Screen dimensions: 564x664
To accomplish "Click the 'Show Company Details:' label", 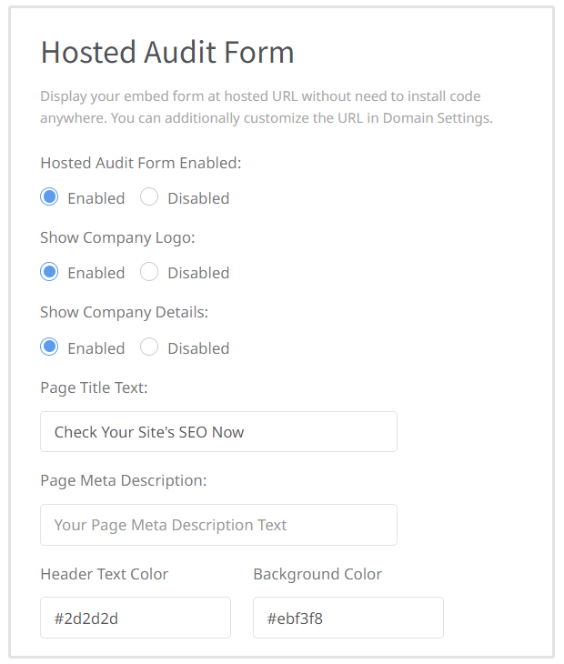I will (124, 312).
